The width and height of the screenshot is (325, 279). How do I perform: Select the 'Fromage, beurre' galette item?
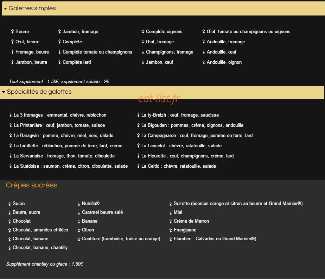tap(32, 52)
